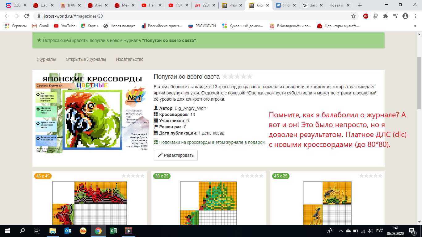Open the "Попугаи со всего света" banner link
This screenshot has height=237, width=422.
169,40
